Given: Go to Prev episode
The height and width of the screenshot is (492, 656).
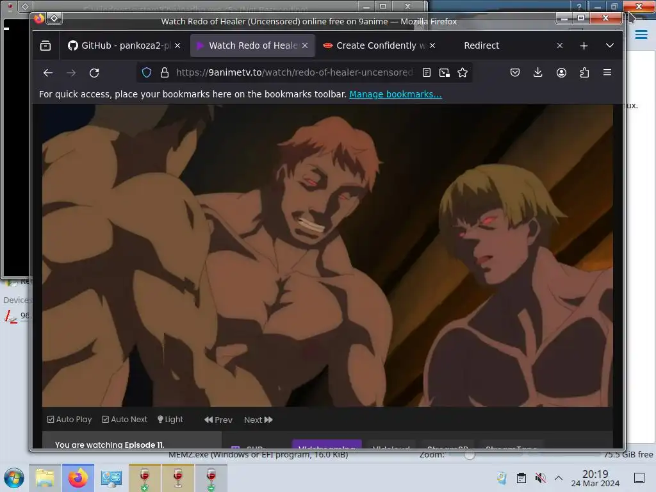Looking at the screenshot, I should [218, 420].
